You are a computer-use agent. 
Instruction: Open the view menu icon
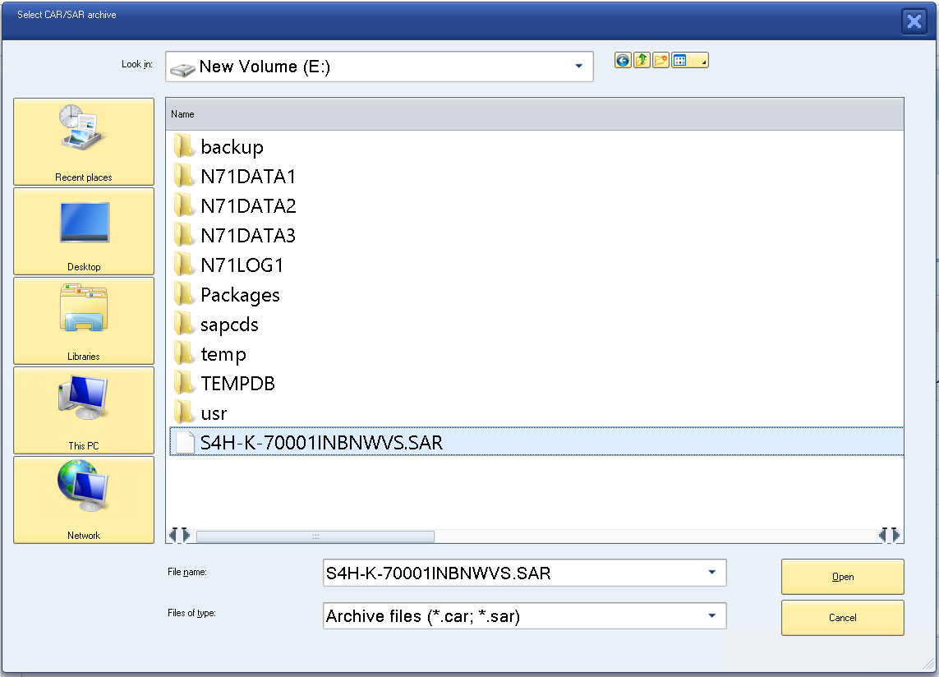click(x=688, y=61)
